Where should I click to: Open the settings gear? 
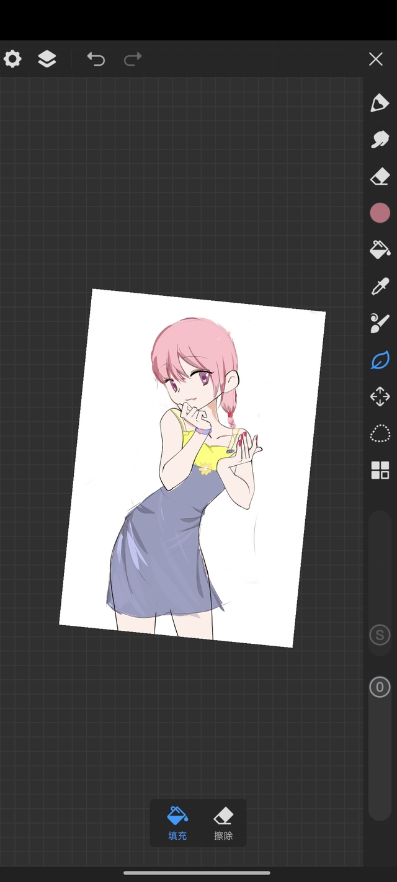12,59
